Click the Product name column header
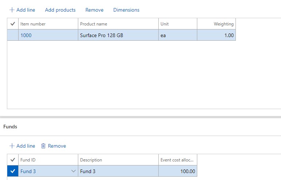Viewport: 281px width, 180px height. 118,24
